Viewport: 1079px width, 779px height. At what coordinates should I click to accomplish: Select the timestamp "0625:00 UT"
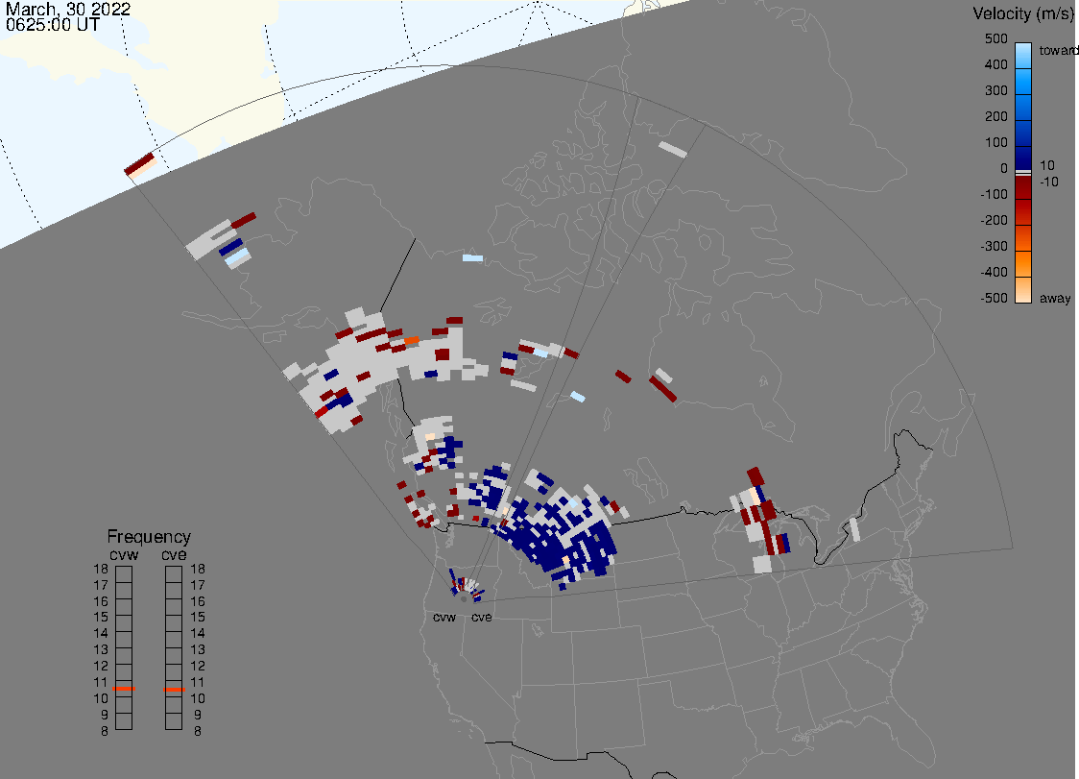pos(53,25)
